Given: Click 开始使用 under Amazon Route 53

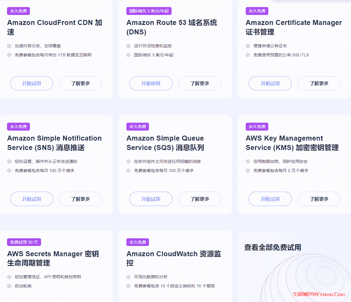Looking at the screenshot, I should click(x=151, y=83).
